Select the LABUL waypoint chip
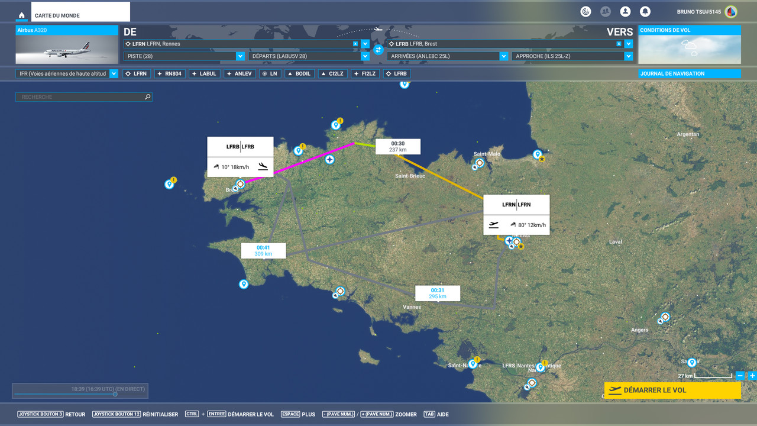This screenshot has width=757, height=426. 205,74
